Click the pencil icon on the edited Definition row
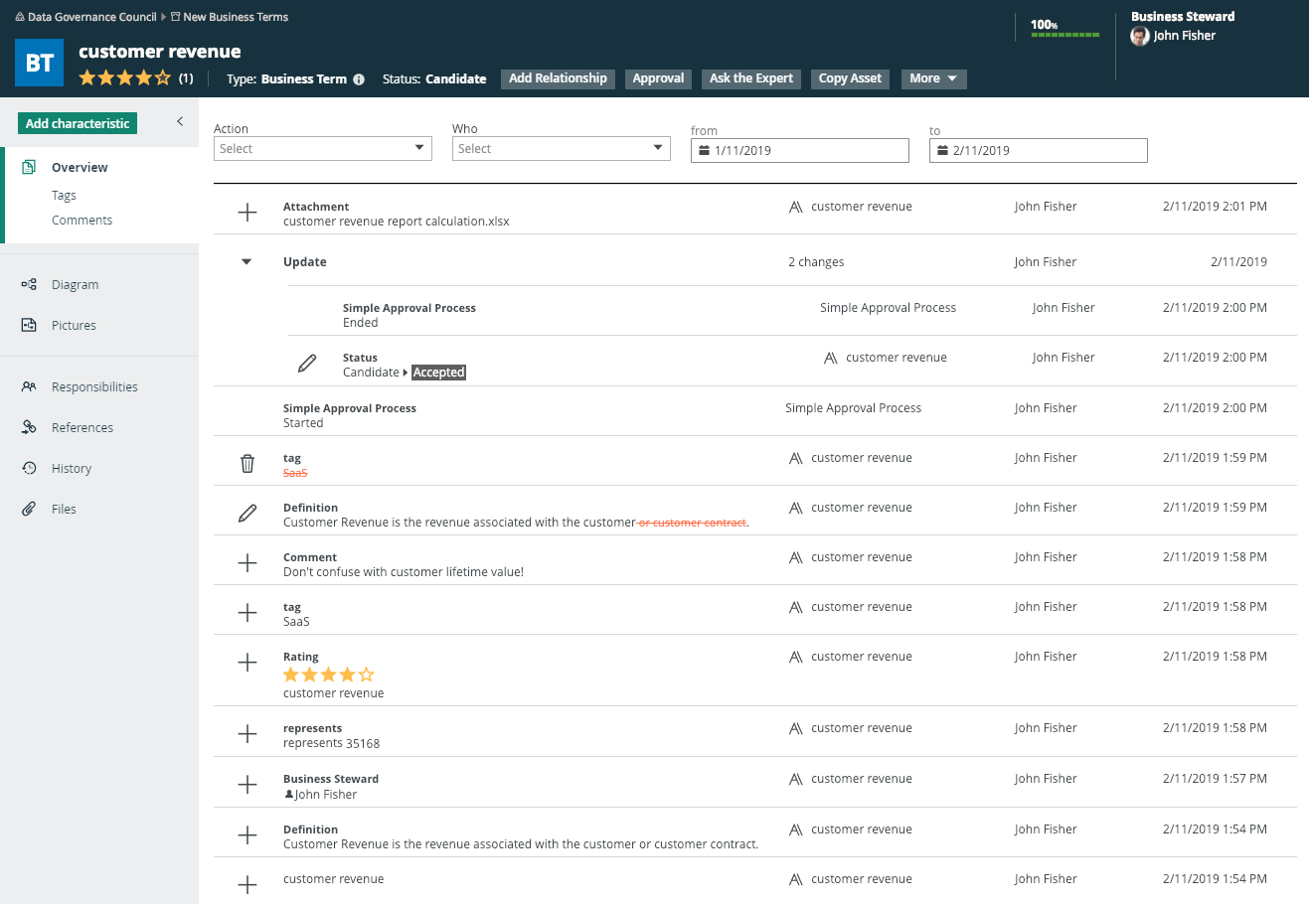Screen dimensions: 1309x904 click(247, 513)
